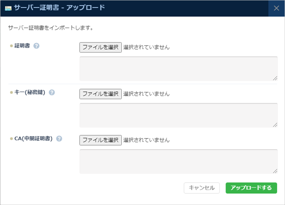The height and width of the screenshot is (205, 285).
Task: Choose a file for the キー(秘密鍵) field
Action: coord(100,94)
